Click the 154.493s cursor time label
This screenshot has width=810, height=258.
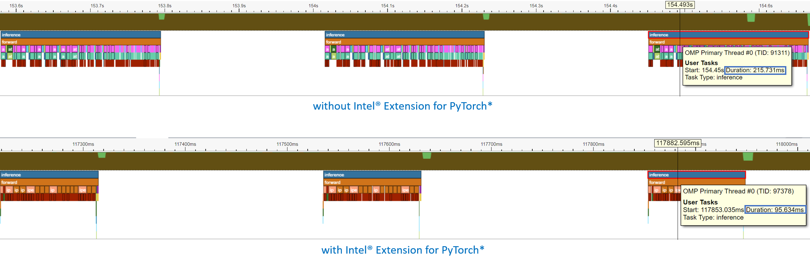pos(680,5)
